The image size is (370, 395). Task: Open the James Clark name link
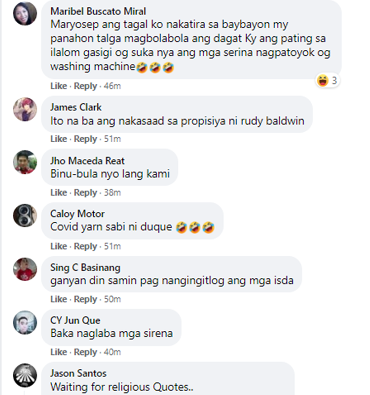click(76, 107)
